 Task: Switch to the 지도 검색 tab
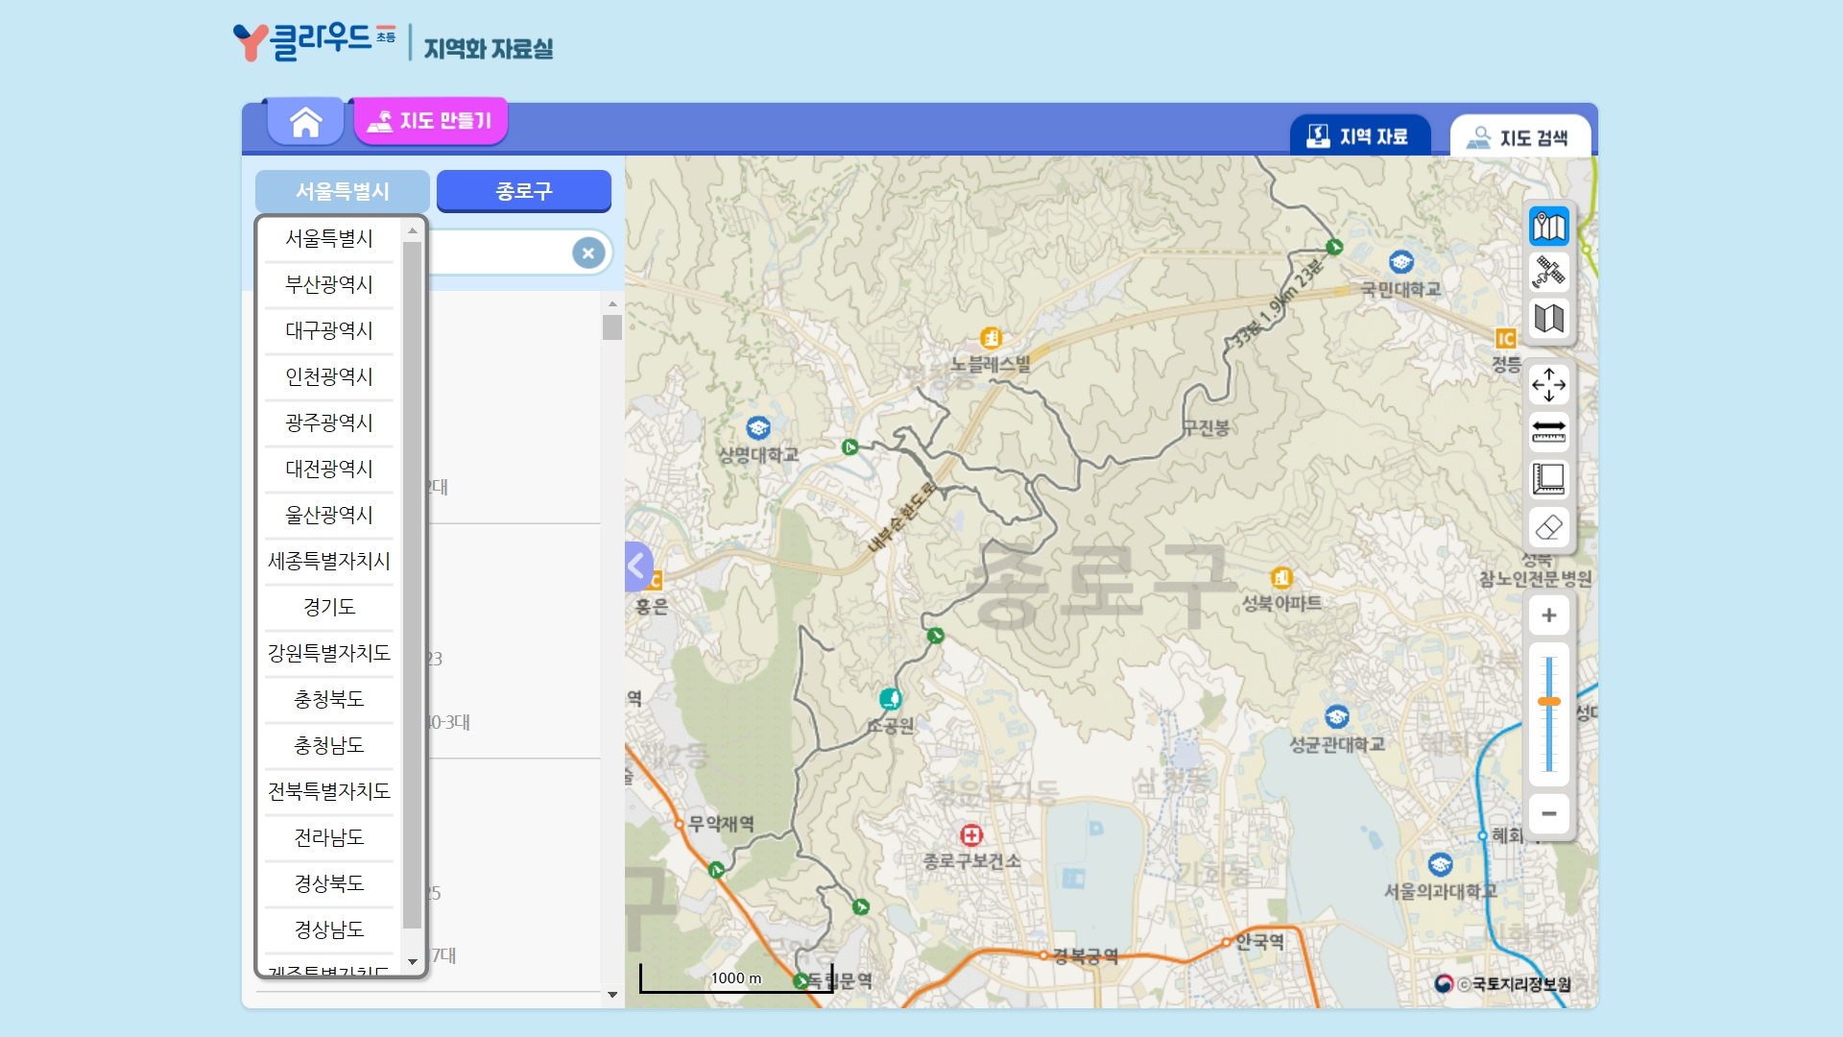1520,137
